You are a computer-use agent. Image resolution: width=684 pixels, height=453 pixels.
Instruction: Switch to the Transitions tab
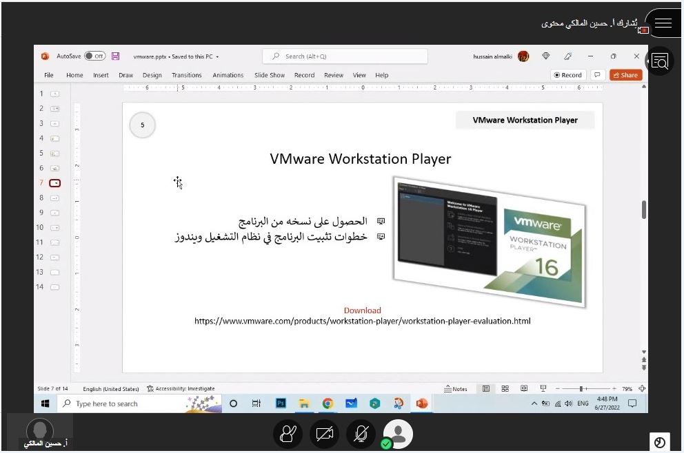point(187,75)
